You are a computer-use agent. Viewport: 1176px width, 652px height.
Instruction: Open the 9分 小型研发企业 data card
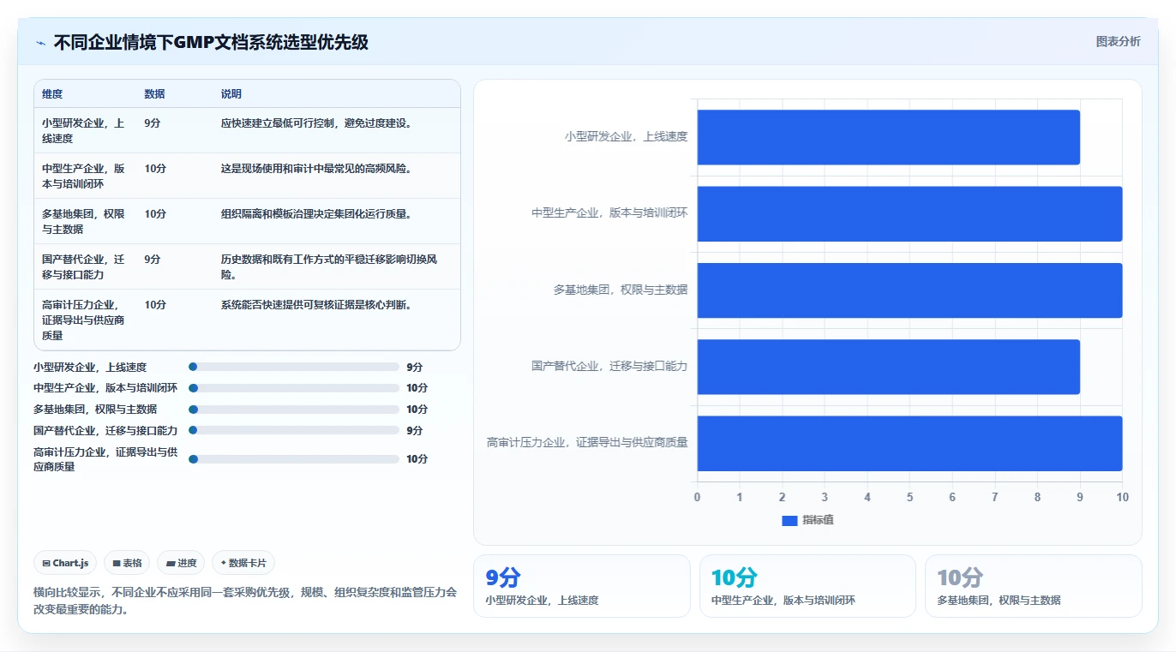pos(582,586)
